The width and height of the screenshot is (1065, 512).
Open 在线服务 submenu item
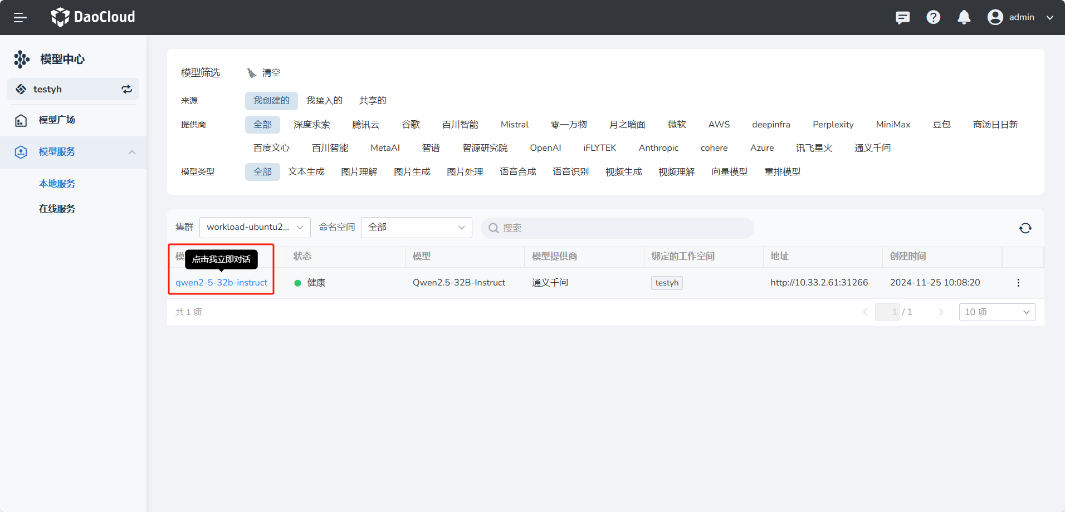point(57,209)
